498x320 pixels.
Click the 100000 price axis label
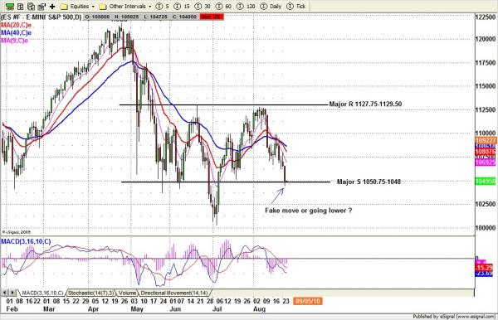coord(486,228)
